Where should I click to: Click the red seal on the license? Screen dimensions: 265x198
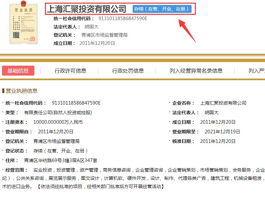click(32, 38)
